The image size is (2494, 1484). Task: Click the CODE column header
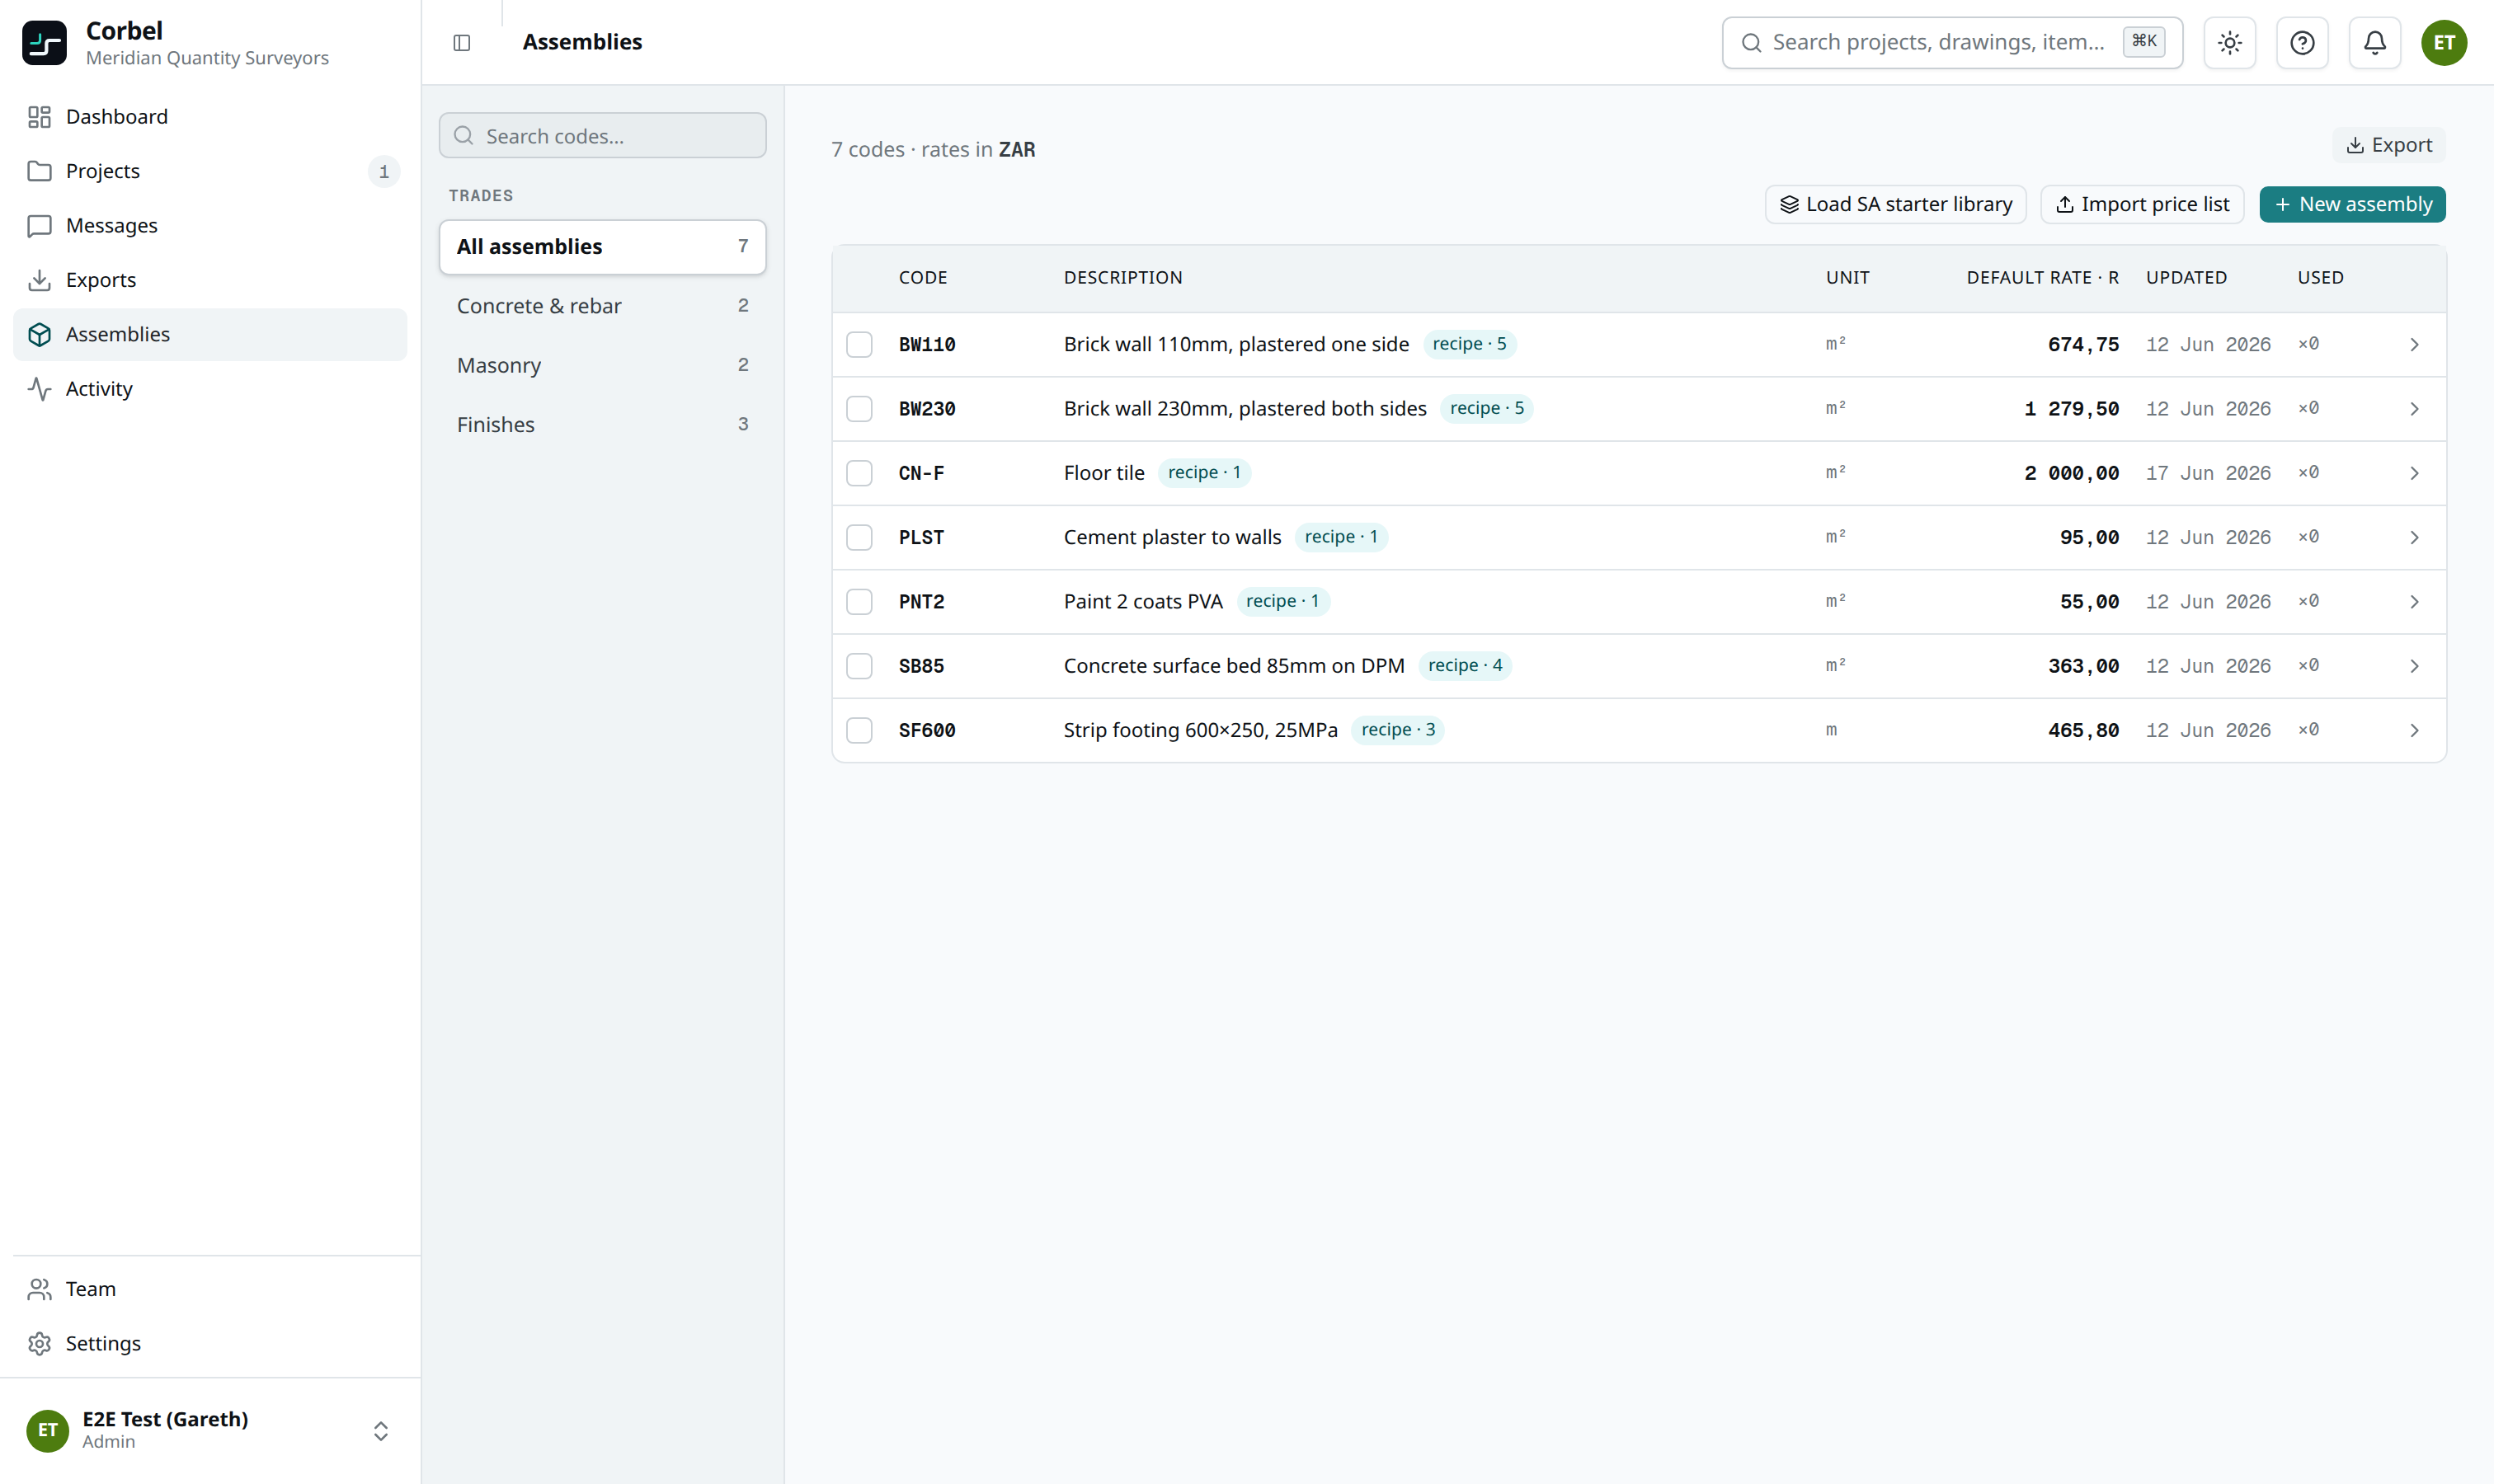point(922,278)
